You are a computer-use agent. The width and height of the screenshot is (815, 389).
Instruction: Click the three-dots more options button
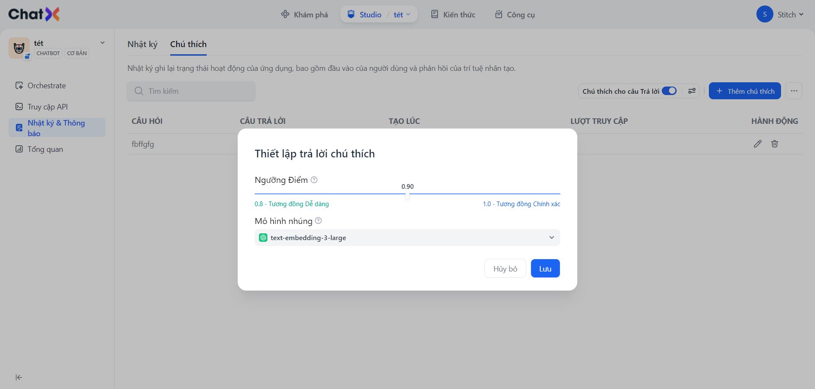coord(794,91)
